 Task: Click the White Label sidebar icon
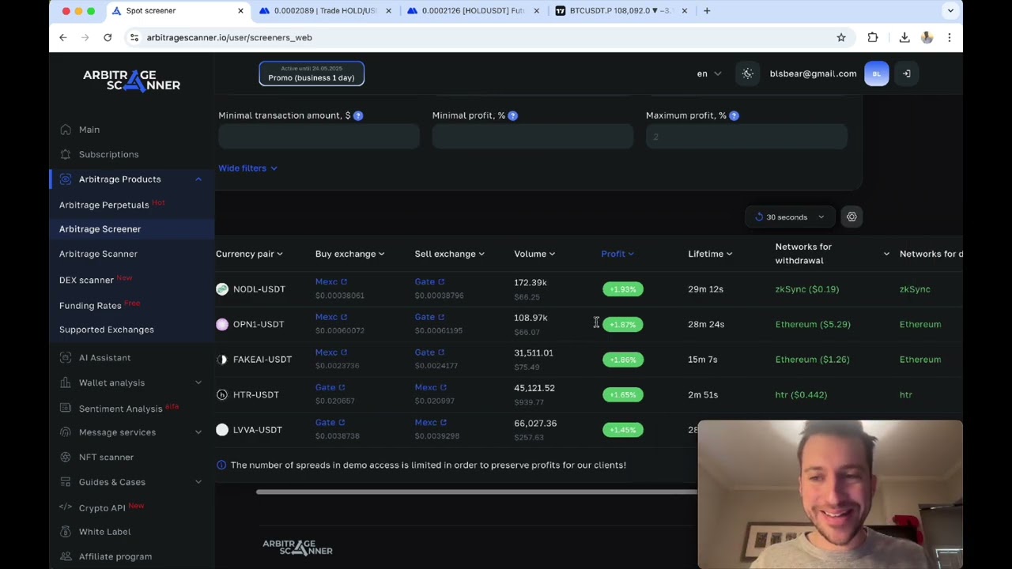[66, 532]
